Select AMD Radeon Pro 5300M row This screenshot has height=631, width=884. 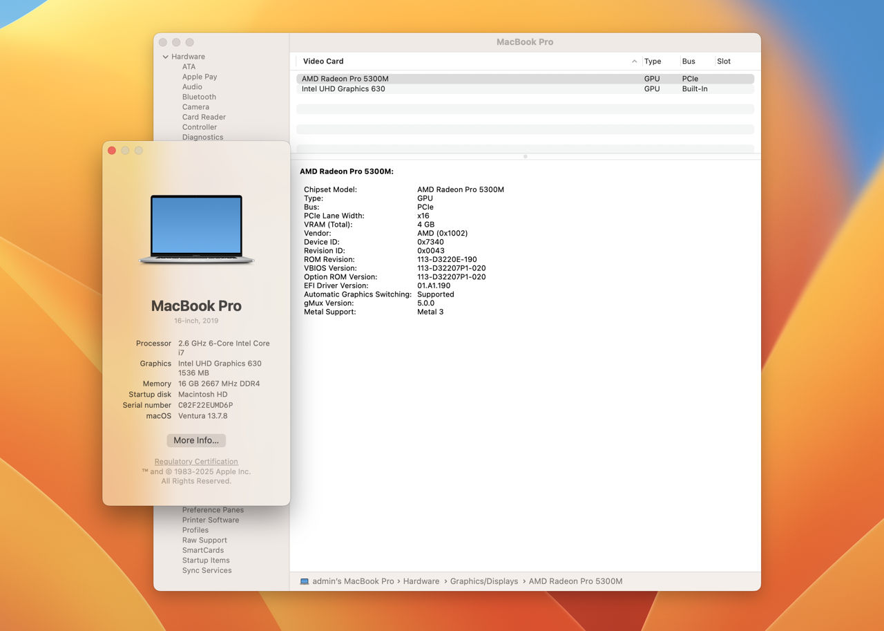(x=345, y=79)
